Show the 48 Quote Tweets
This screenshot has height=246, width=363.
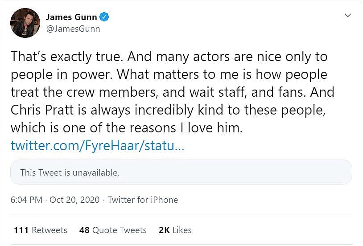[x=113, y=230]
